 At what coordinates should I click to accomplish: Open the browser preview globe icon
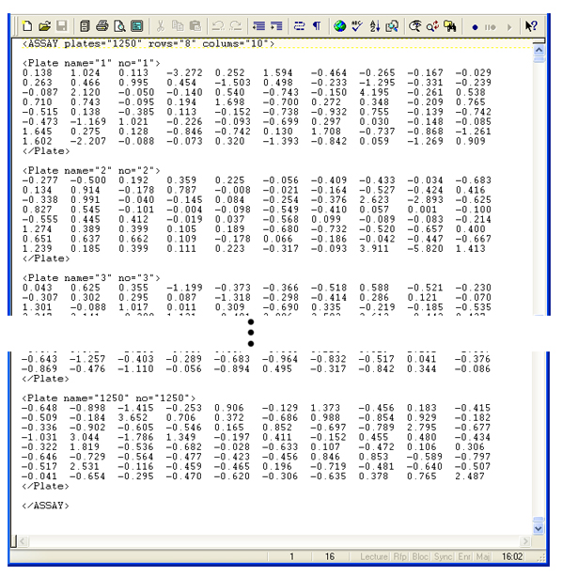tap(339, 26)
